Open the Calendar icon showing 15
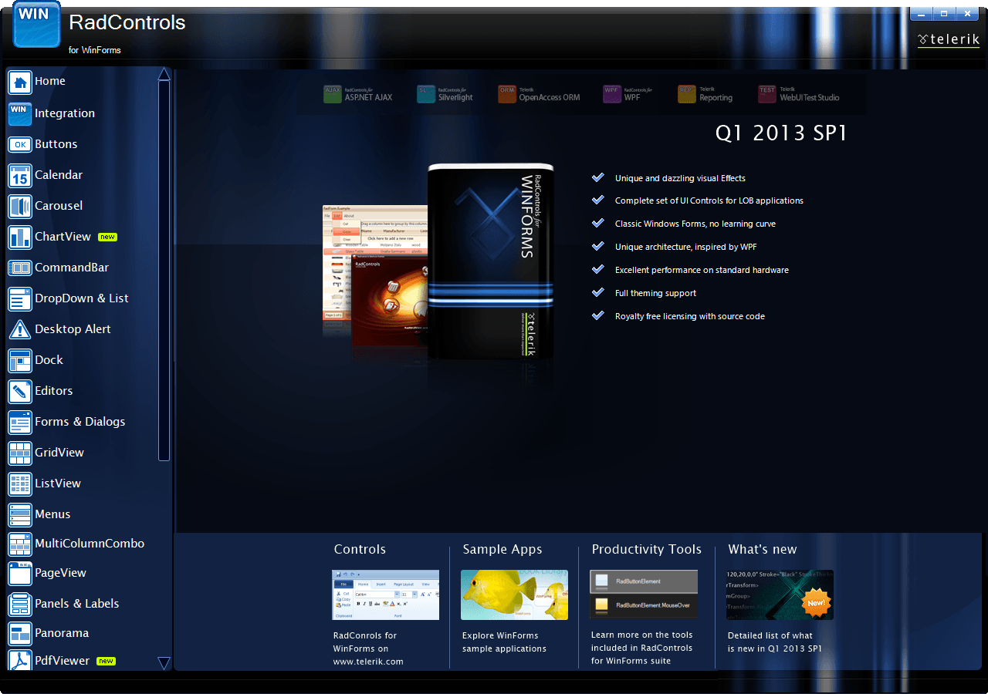This screenshot has width=988, height=694. click(x=20, y=175)
